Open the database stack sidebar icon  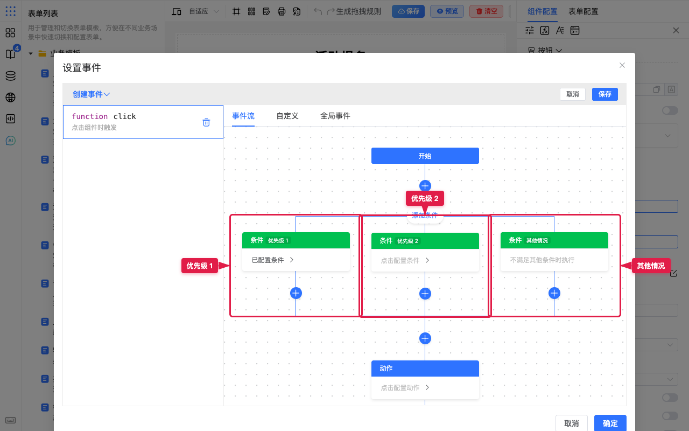point(10,76)
